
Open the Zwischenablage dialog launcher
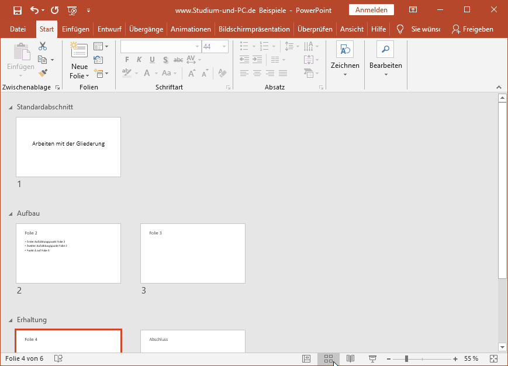[x=57, y=88]
